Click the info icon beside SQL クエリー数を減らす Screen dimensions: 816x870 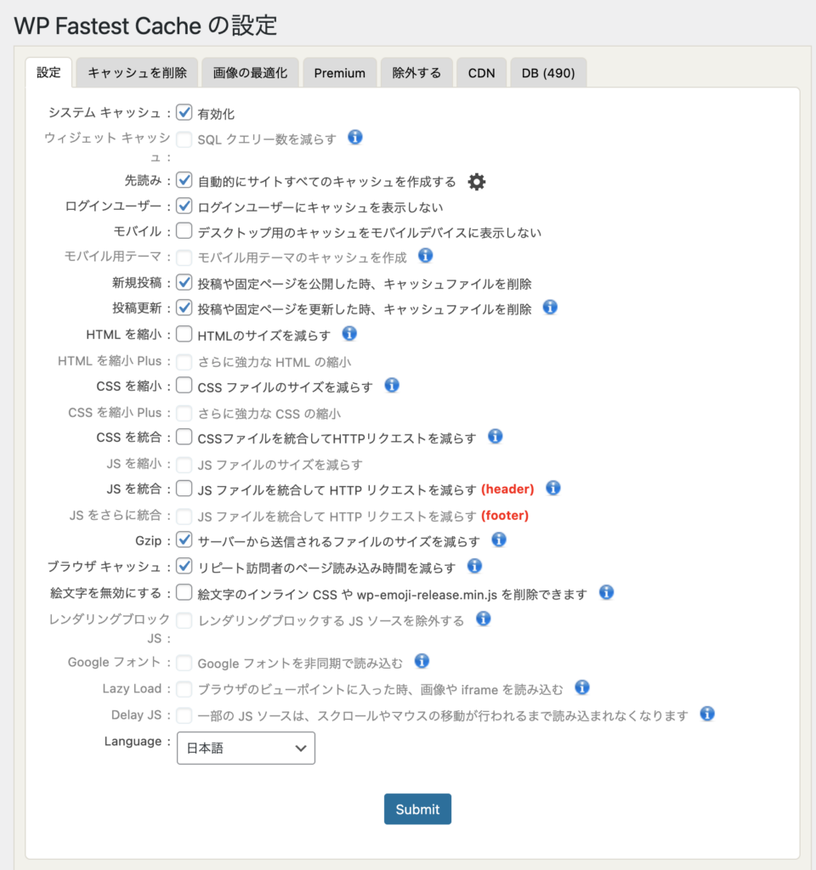[354, 138]
